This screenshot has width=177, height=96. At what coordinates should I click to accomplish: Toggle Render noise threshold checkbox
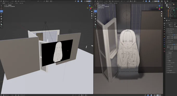[174, 44]
